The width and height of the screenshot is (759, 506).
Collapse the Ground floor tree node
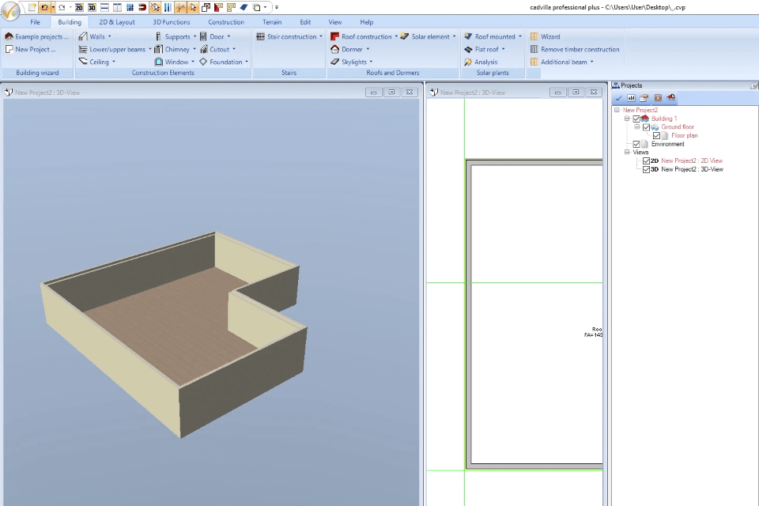tap(637, 126)
